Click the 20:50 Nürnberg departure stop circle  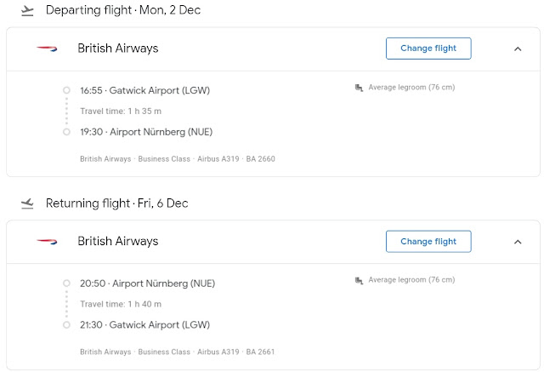tap(66, 283)
